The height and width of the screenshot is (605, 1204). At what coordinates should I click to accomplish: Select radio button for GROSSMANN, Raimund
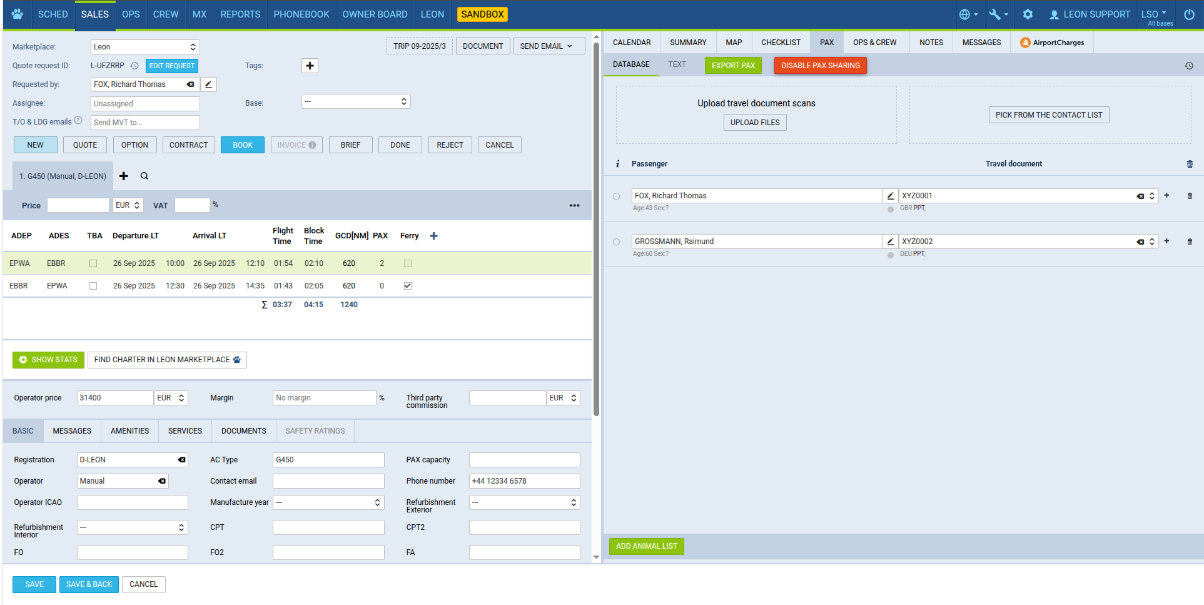(617, 242)
